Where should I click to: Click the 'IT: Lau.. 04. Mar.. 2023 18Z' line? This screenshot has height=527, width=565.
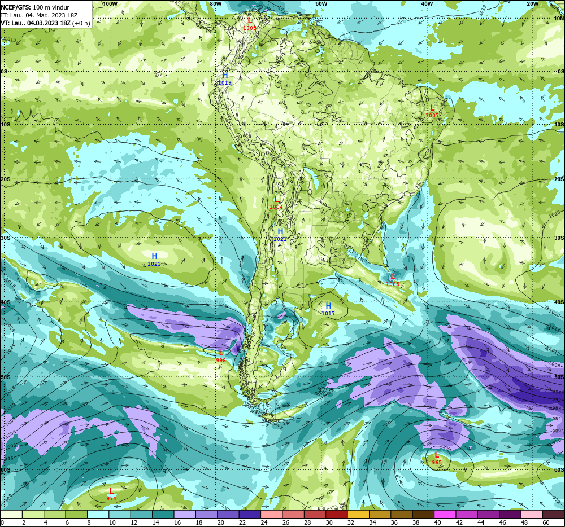click(39, 15)
